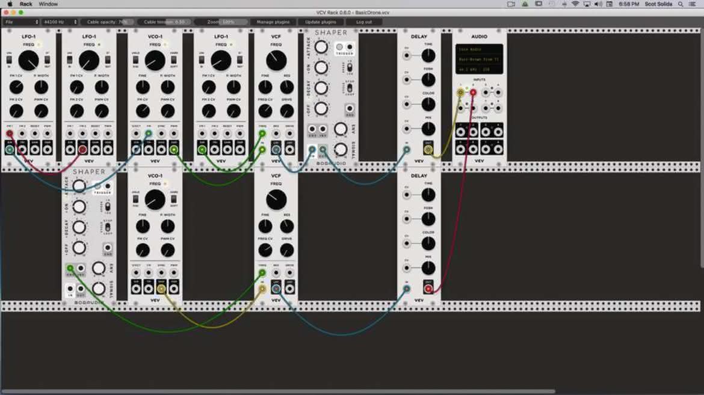Screen dimensions: 704x395
Task: Open the Apple menu
Action: tap(10, 4)
